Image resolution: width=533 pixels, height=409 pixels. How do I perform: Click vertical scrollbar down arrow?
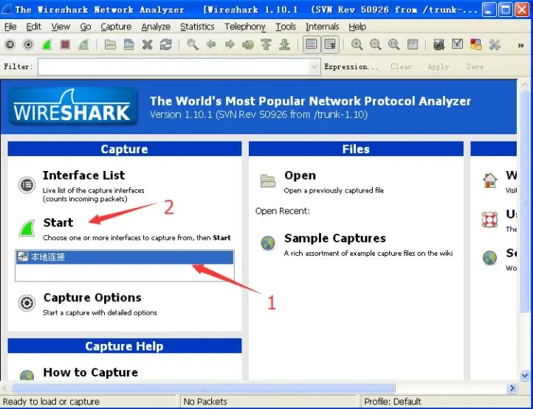(524, 375)
